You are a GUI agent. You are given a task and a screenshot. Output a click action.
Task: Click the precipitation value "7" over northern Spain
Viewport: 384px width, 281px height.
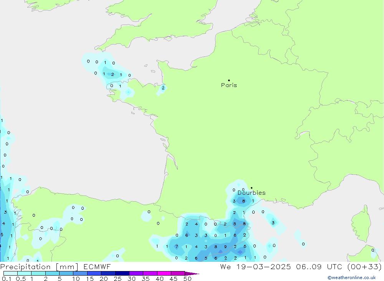point(177,246)
